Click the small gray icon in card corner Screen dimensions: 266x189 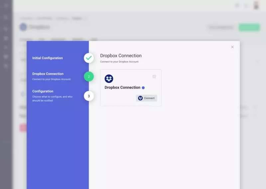pos(154,77)
